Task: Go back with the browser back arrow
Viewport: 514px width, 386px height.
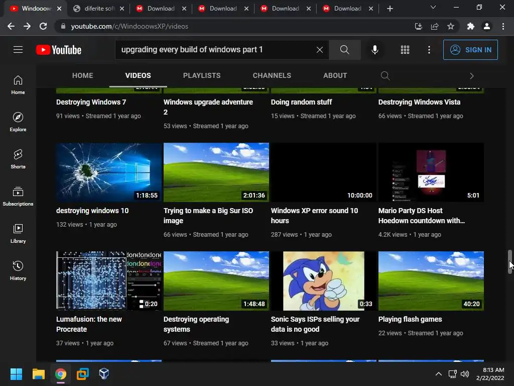Action: 11,26
